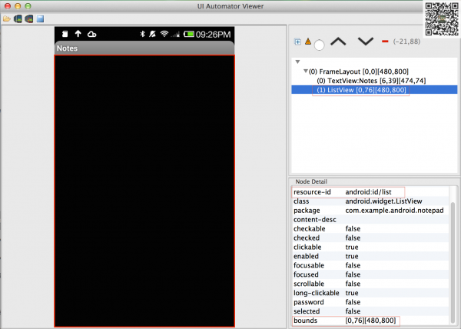Click the resource-id value android:id/list
The width and height of the screenshot is (461, 329).
[368, 192]
